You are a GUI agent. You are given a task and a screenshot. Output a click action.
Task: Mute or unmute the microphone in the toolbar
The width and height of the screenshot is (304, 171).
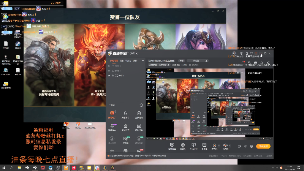click(214, 146)
